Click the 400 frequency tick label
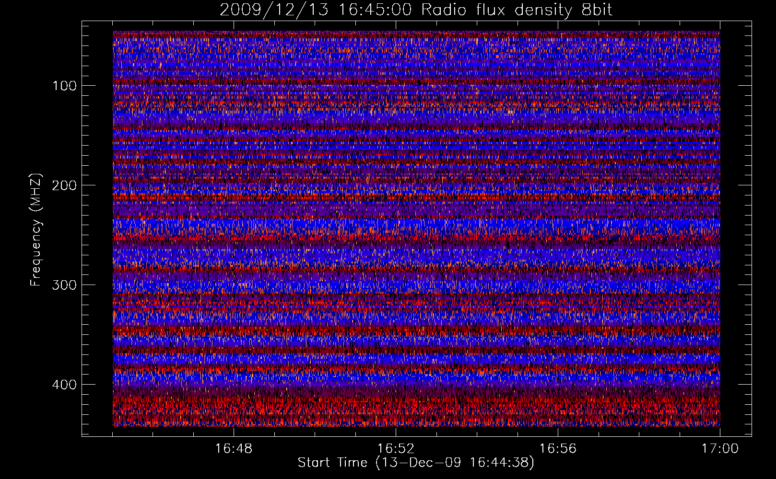This screenshot has width=776, height=479. click(64, 385)
